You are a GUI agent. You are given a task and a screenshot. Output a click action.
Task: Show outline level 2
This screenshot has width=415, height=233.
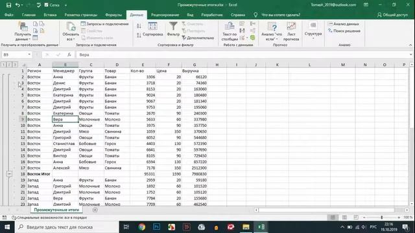point(9,65)
